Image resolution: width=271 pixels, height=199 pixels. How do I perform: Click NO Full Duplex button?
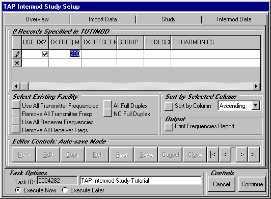pos(107,113)
